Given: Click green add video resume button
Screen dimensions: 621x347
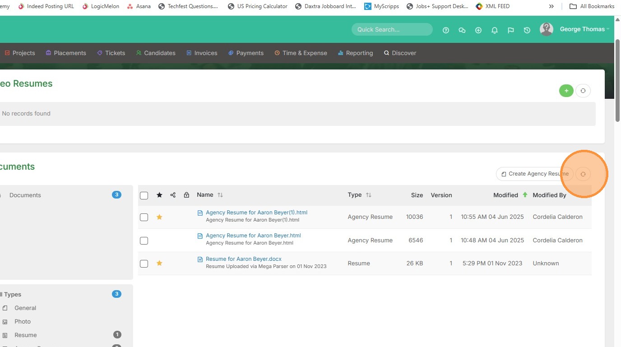Looking at the screenshot, I should point(566,91).
